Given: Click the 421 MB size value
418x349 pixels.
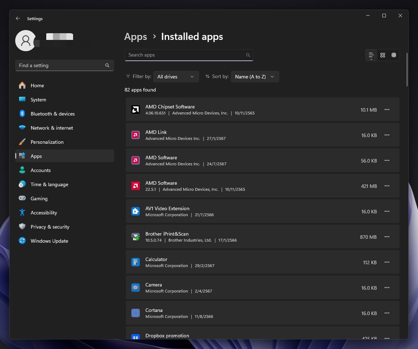Looking at the screenshot, I should click(x=369, y=186).
